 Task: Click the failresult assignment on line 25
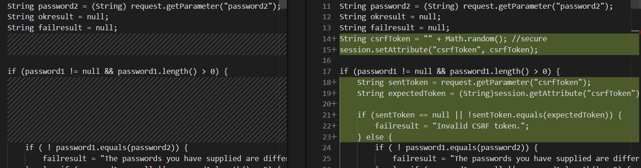tap(516, 159)
